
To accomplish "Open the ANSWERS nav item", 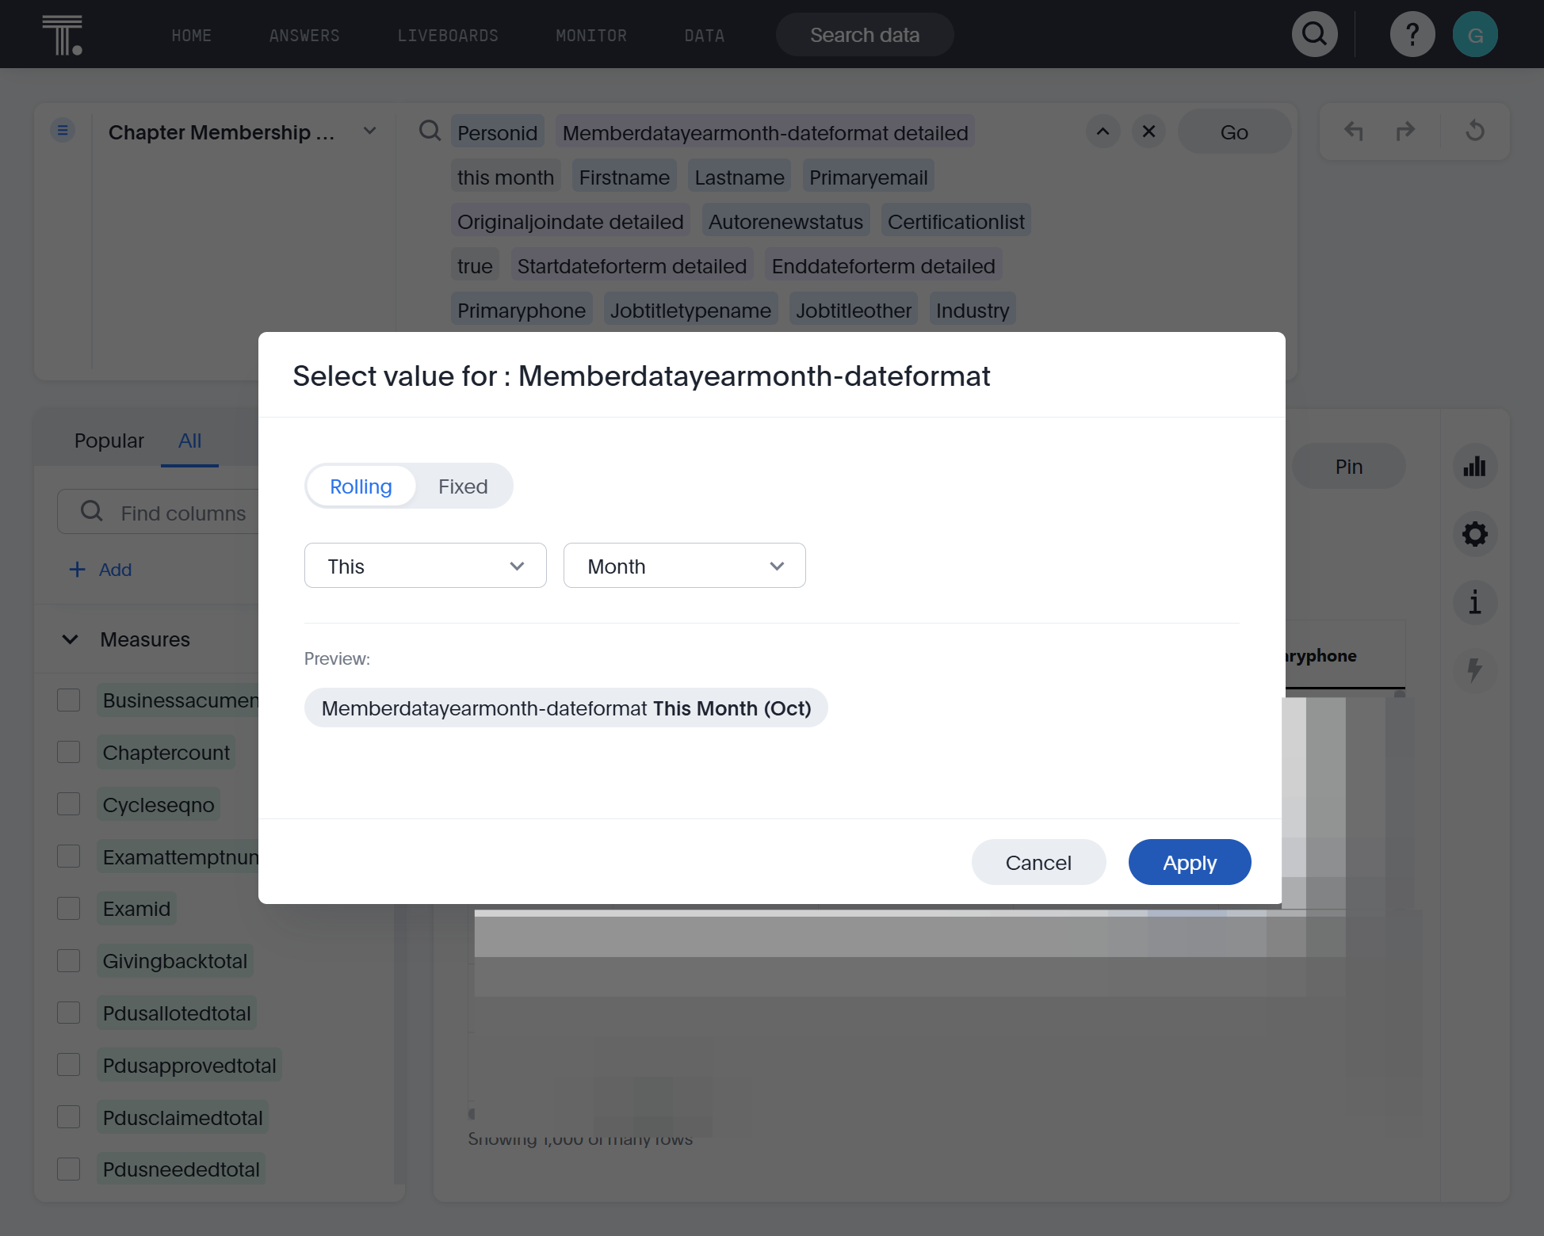I will click(x=304, y=36).
